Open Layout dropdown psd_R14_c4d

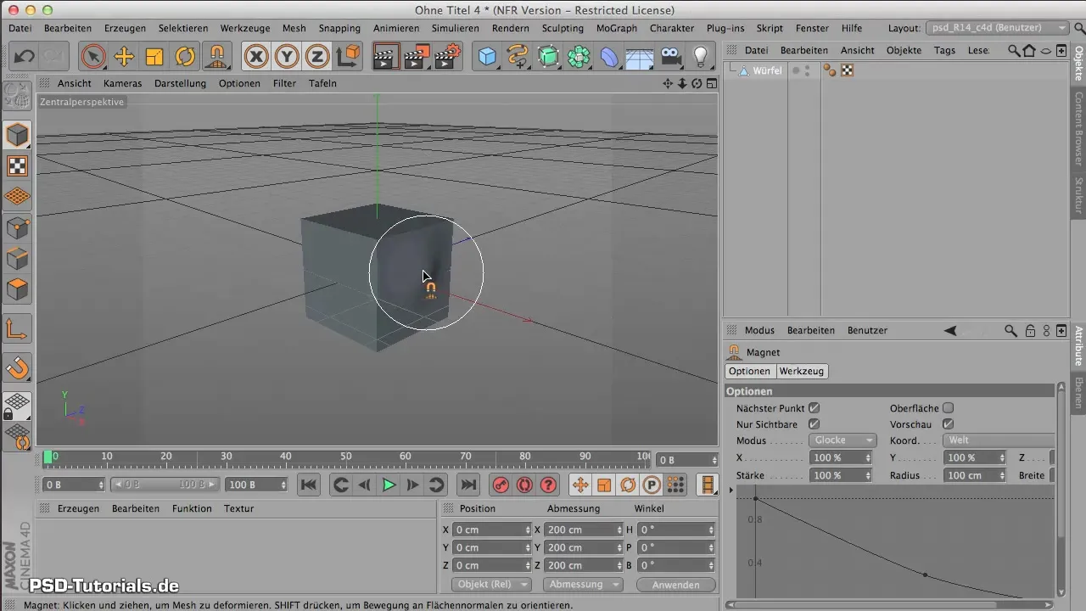[x=998, y=28]
